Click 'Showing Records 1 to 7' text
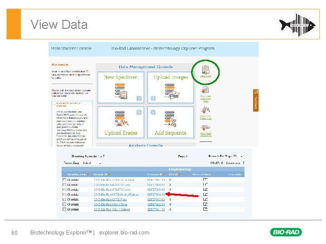Screen dimensions: 326x244 coord(88,156)
